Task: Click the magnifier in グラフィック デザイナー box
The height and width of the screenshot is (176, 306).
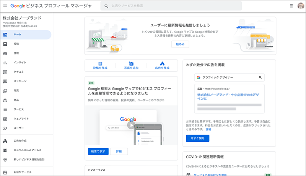Action: coord(260,77)
